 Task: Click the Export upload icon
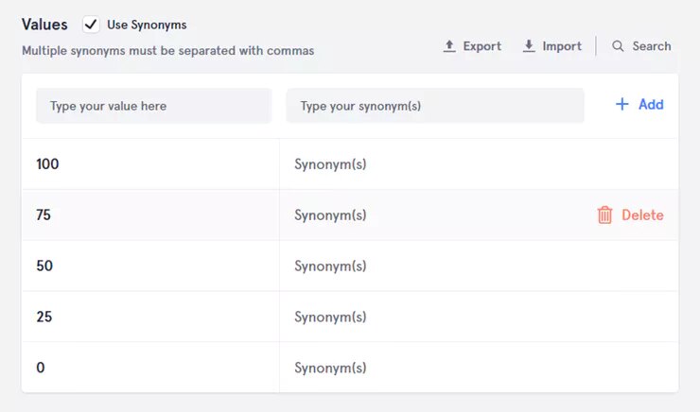tap(449, 46)
